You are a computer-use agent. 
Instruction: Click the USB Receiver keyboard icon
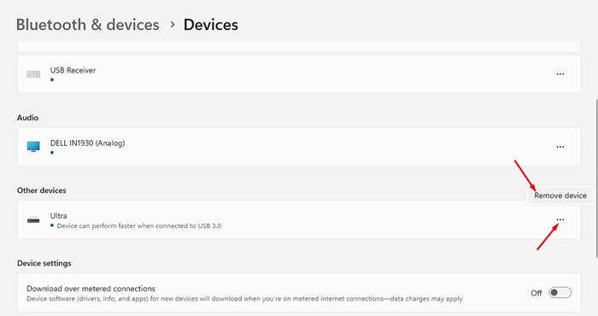click(x=33, y=74)
